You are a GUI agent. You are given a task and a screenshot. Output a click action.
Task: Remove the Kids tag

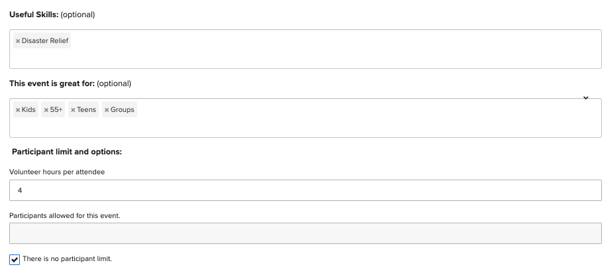(x=18, y=110)
